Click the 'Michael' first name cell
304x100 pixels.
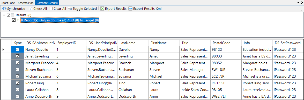(164, 77)
